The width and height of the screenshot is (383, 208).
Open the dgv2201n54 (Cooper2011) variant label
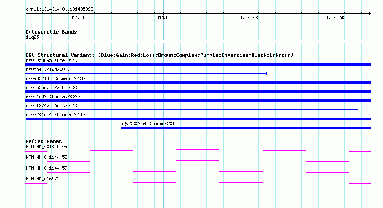[x=56, y=115]
